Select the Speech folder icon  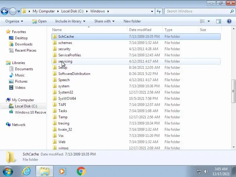pyautogui.click(x=55, y=80)
